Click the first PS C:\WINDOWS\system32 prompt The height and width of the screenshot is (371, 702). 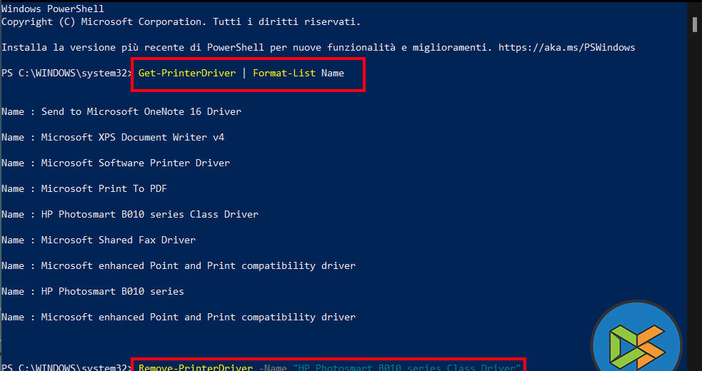pyautogui.click(x=66, y=73)
